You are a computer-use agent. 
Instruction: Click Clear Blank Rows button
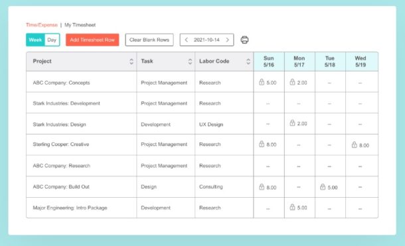(149, 40)
